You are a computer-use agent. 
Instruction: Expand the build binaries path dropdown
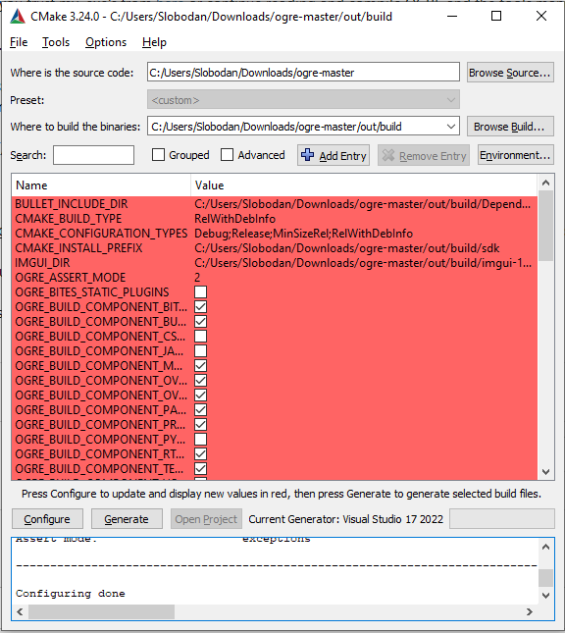coord(451,127)
